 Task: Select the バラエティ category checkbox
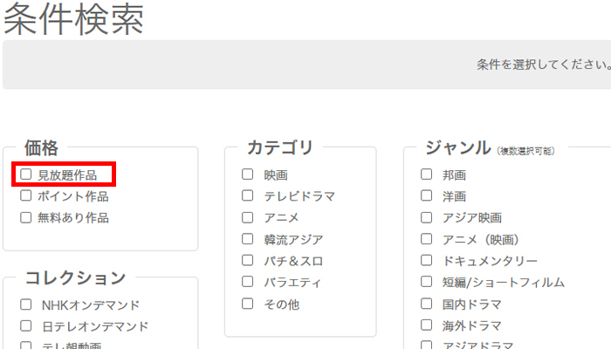point(248,282)
